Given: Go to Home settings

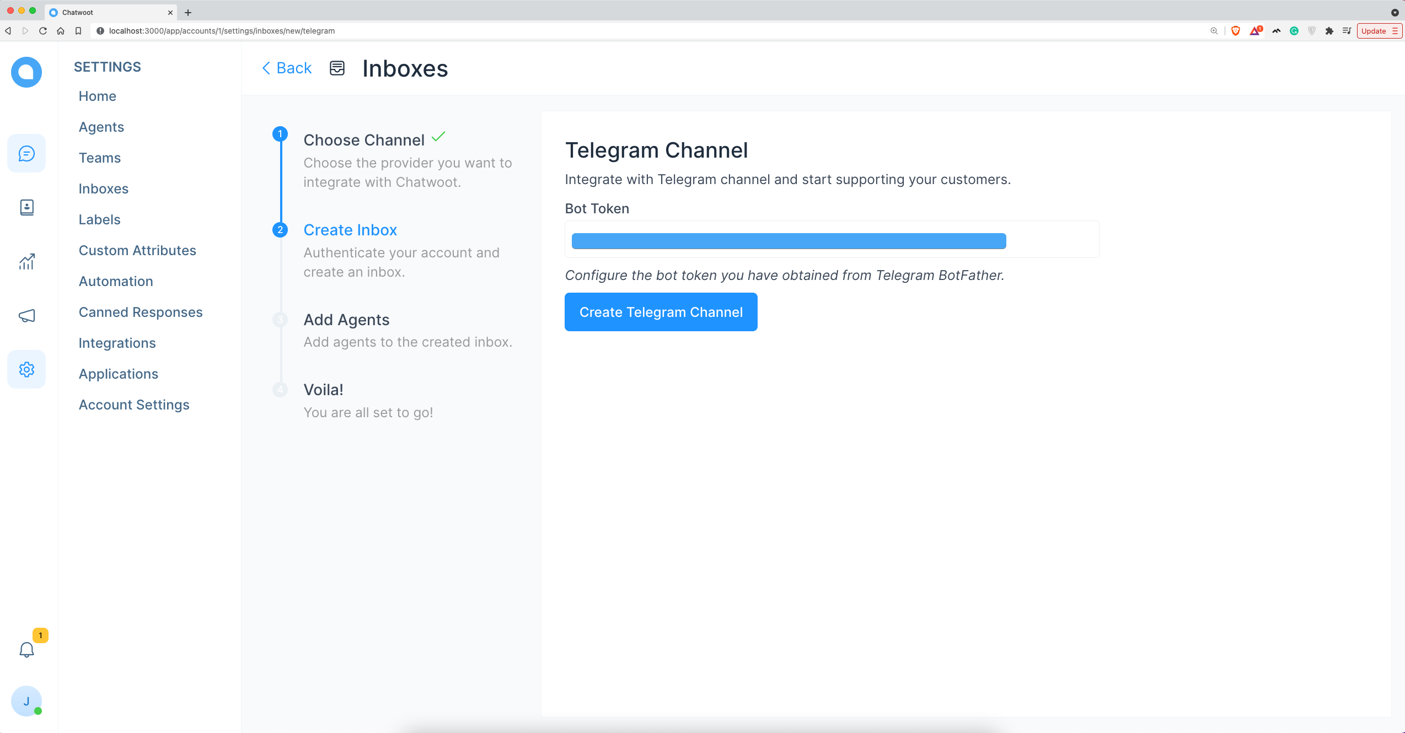Looking at the screenshot, I should 98,96.
